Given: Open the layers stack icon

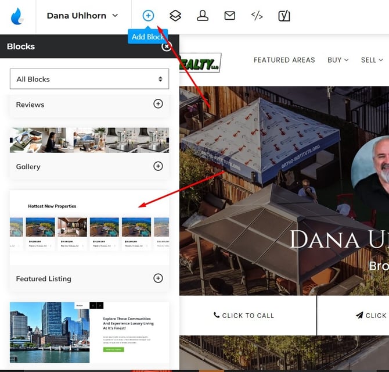Looking at the screenshot, I should click(175, 16).
